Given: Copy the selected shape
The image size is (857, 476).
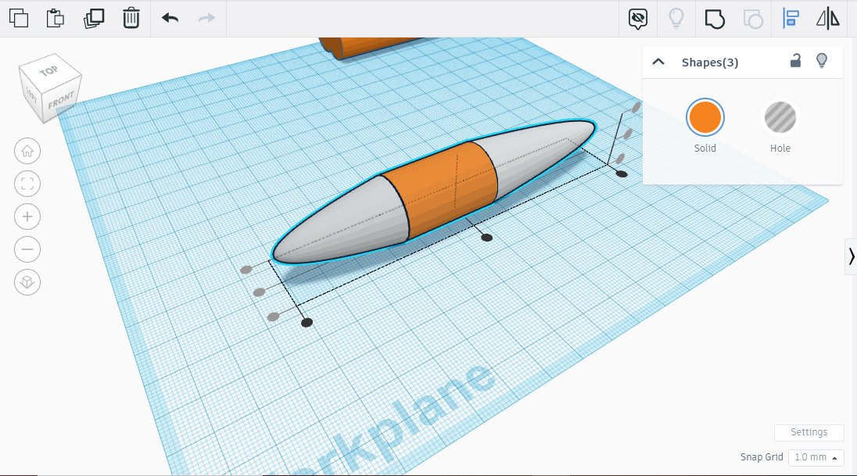Looking at the screenshot, I should [x=19, y=18].
